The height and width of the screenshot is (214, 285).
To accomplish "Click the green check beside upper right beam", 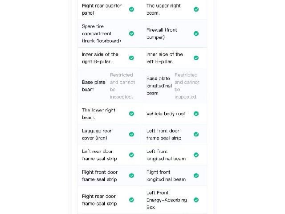I will point(196,9).
